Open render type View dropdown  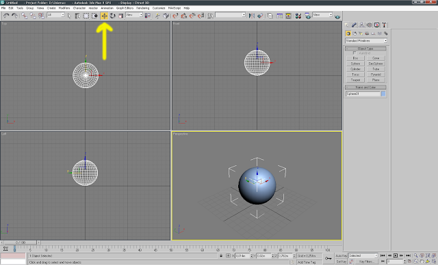point(322,15)
